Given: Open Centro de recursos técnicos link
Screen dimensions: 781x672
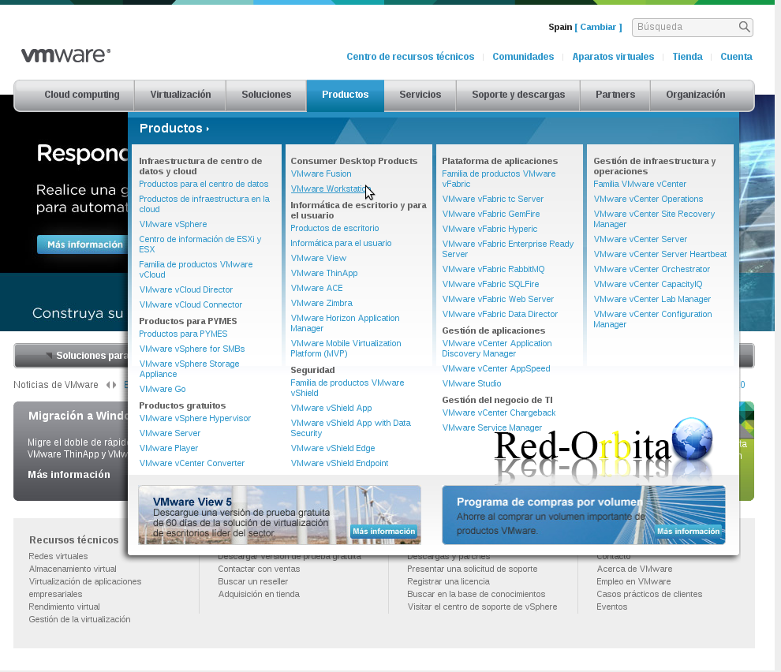Looking at the screenshot, I should 410,56.
